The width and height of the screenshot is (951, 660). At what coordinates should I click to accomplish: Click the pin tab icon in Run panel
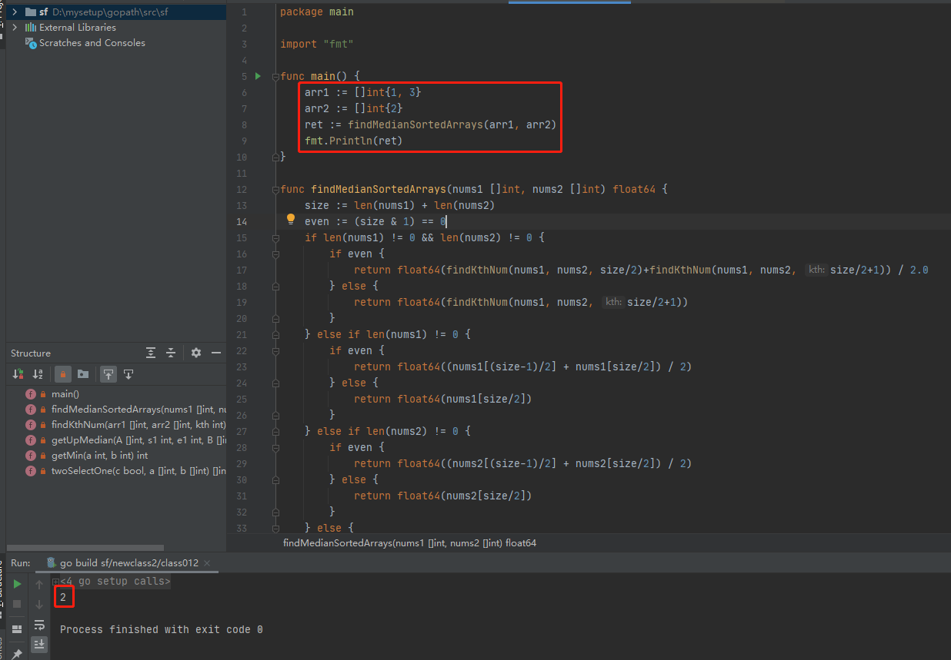click(17, 654)
